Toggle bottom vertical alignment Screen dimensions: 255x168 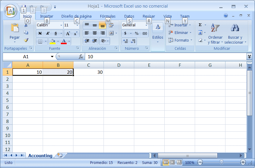(x=102, y=25)
